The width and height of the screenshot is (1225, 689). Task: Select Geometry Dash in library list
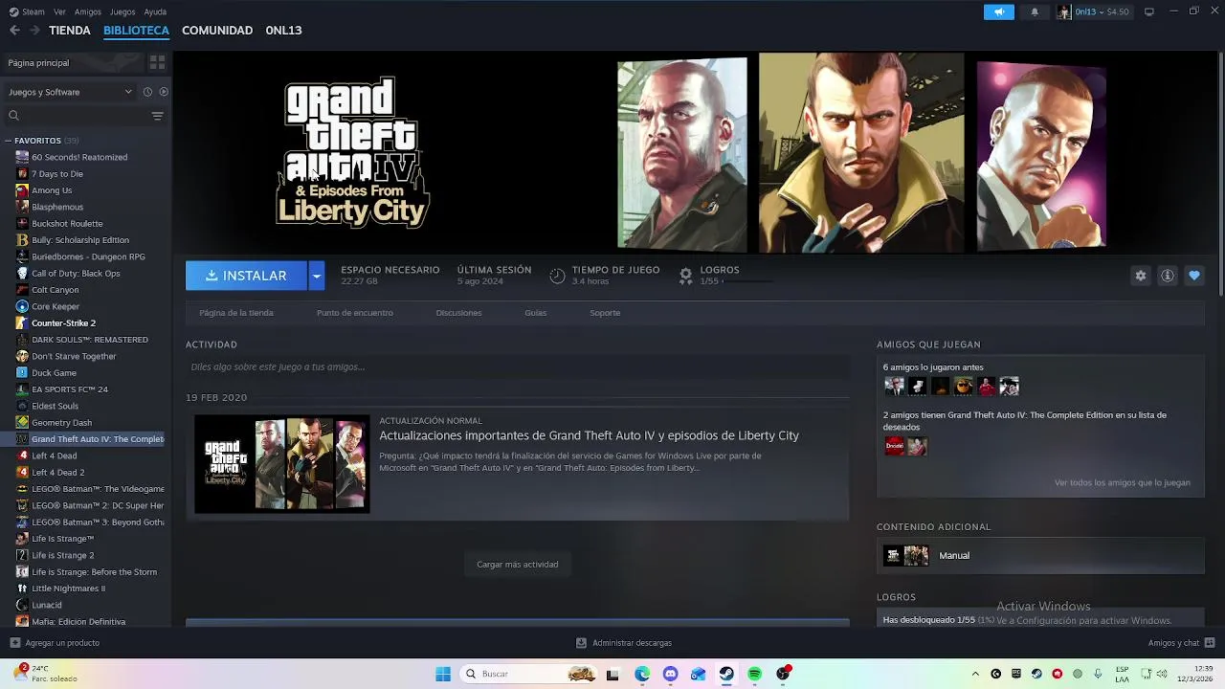62,423
